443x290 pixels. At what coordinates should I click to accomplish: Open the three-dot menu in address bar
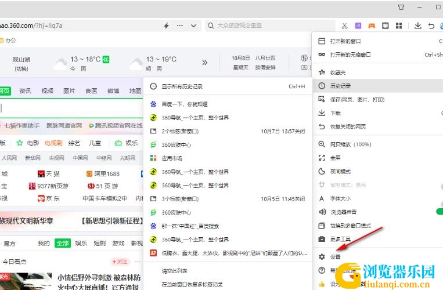pyautogui.click(x=179, y=26)
